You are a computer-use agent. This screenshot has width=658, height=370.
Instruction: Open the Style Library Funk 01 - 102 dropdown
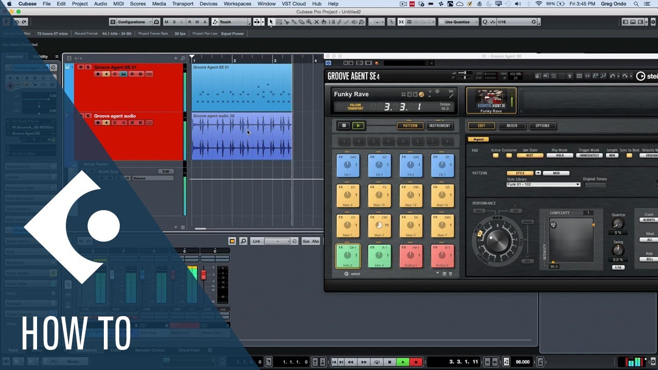[543, 184]
